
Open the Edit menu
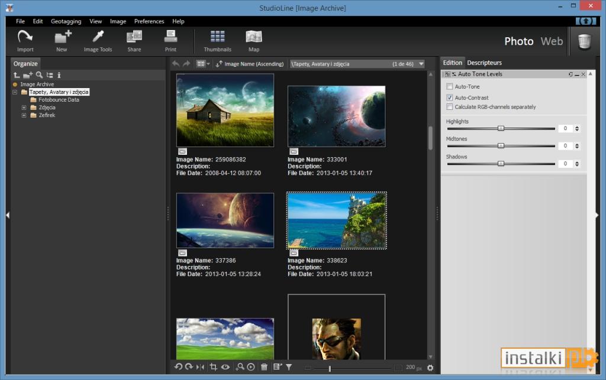tap(37, 21)
